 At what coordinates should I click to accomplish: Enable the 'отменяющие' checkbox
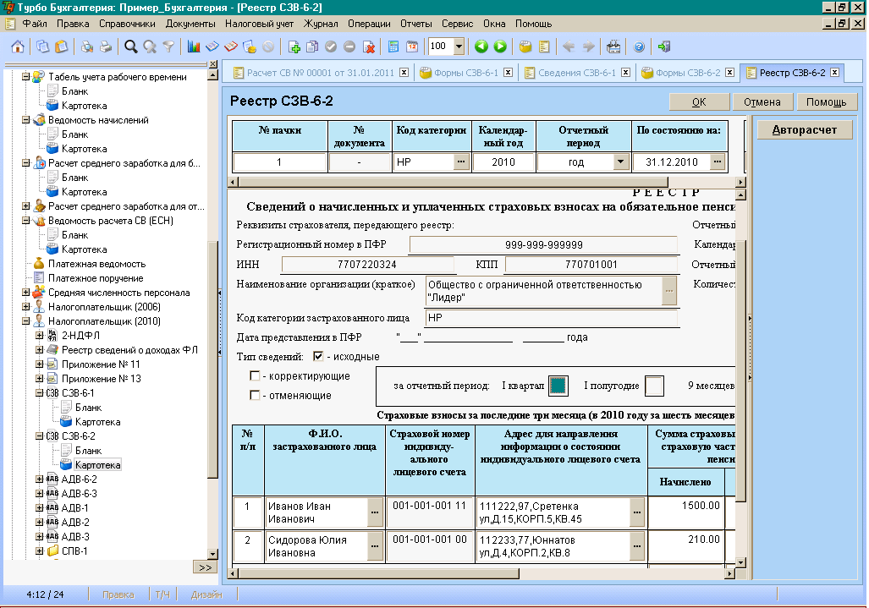255,395
